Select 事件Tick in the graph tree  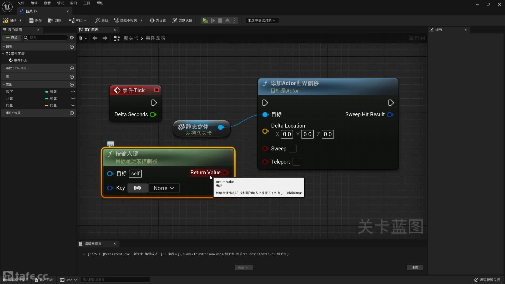click(x=18, y=60)
